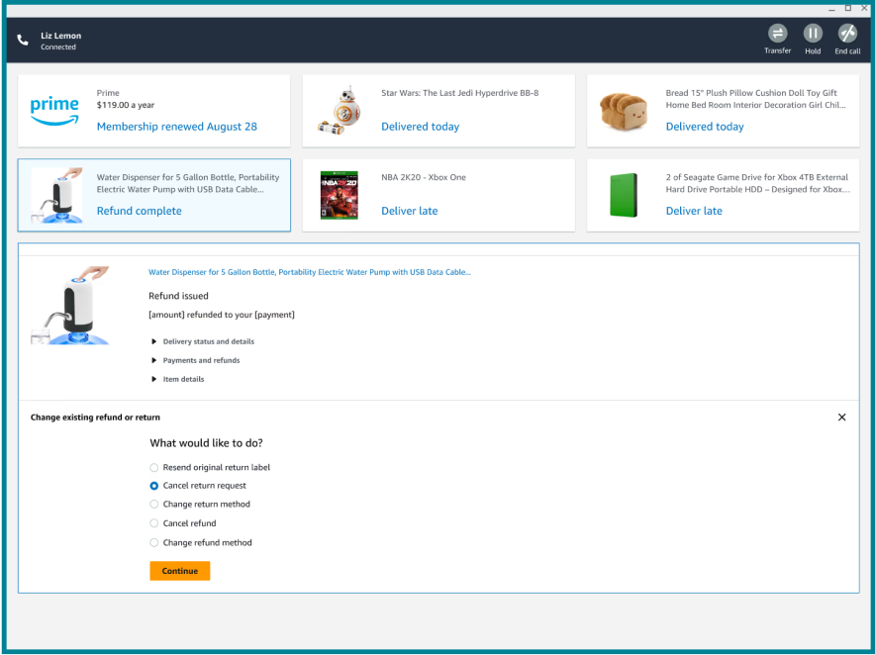Click Membership renewed August 28 link
875x655 pixels.
point(176,127)
